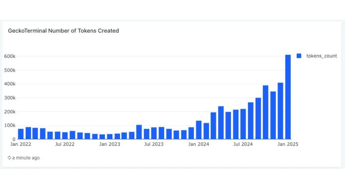Click the blue tokens_count legend swatch
This screenshot has width=345, height=194.
pyautogui.click(x=299, y=56)
